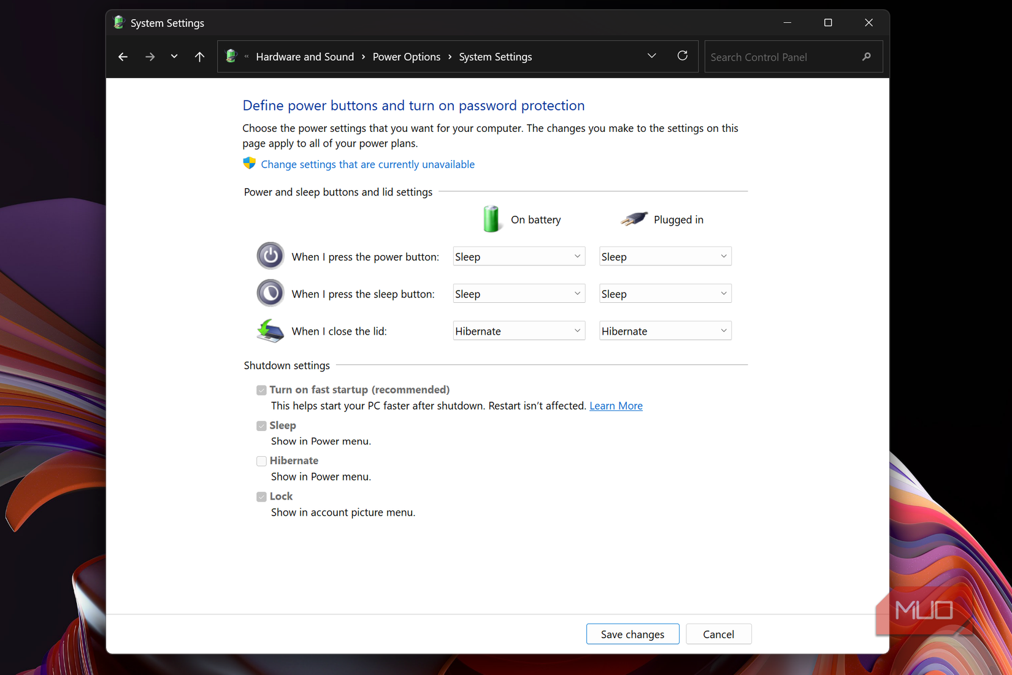Click the Plugged in column label

(x=678, y=219)
